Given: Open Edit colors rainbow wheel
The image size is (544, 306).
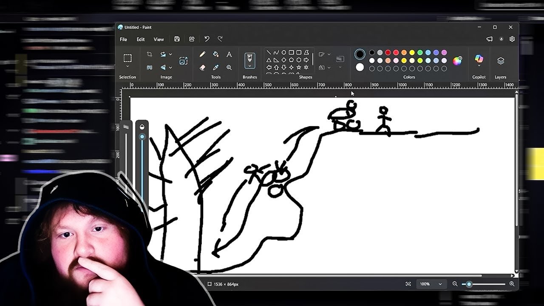Looking at the screenshot, I should pos(457,61).
